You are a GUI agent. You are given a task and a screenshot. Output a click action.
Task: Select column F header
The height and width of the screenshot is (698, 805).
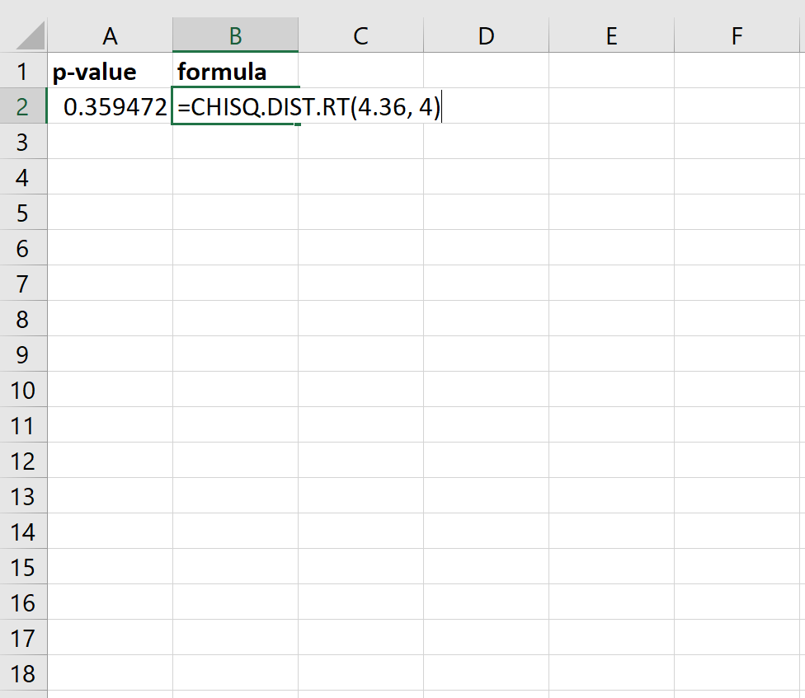737,36
